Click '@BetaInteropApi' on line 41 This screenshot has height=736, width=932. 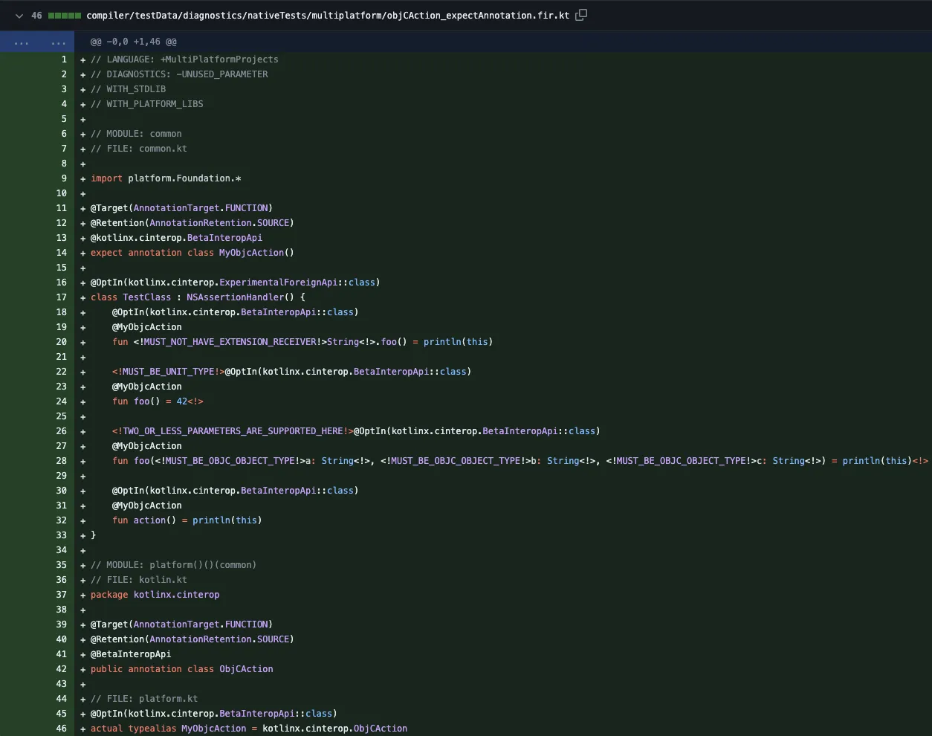point(131,654)
